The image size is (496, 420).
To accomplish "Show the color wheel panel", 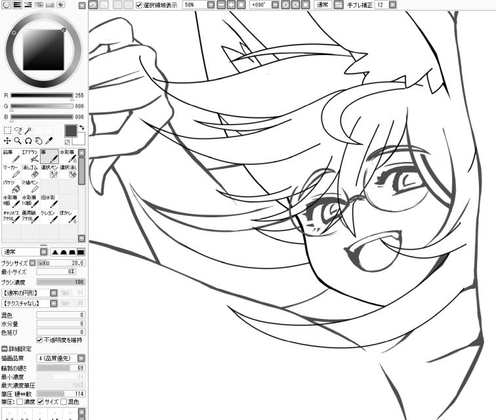I will tap(7, 5).
